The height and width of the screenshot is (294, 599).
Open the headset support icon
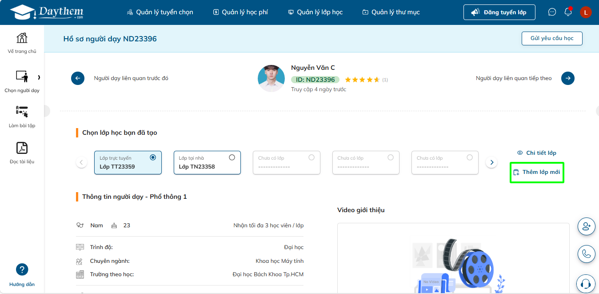point(586,283)
